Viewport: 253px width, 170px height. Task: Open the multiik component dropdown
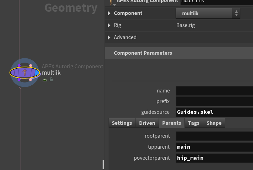pos(208,13)
